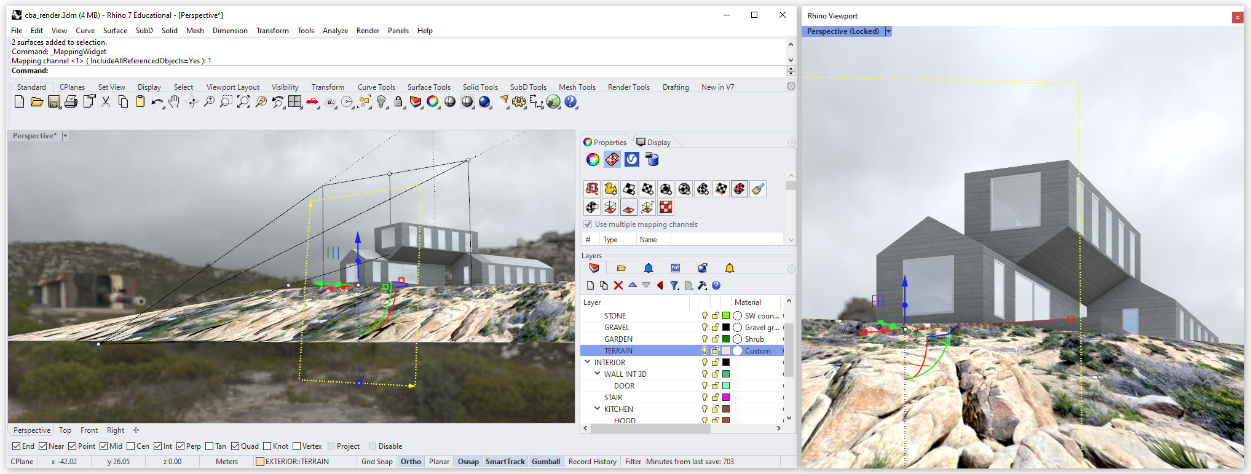Disable the Quad osnap checkbox
The image size is (1251, 474).
[235, 446]
